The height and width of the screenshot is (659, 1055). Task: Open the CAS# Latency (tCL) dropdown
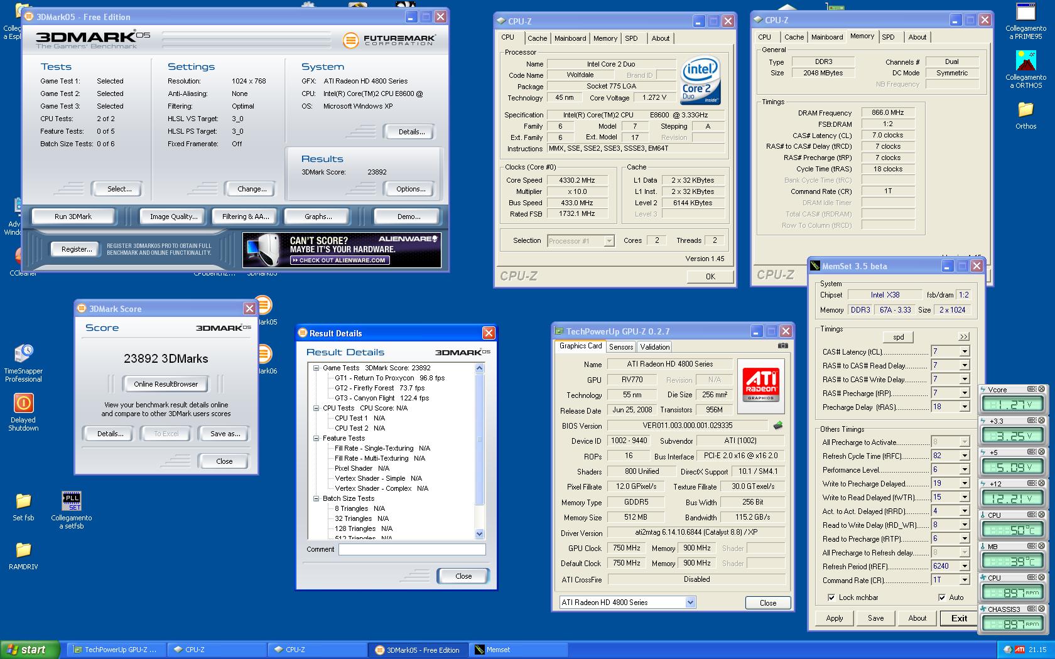tap(964, 351)
